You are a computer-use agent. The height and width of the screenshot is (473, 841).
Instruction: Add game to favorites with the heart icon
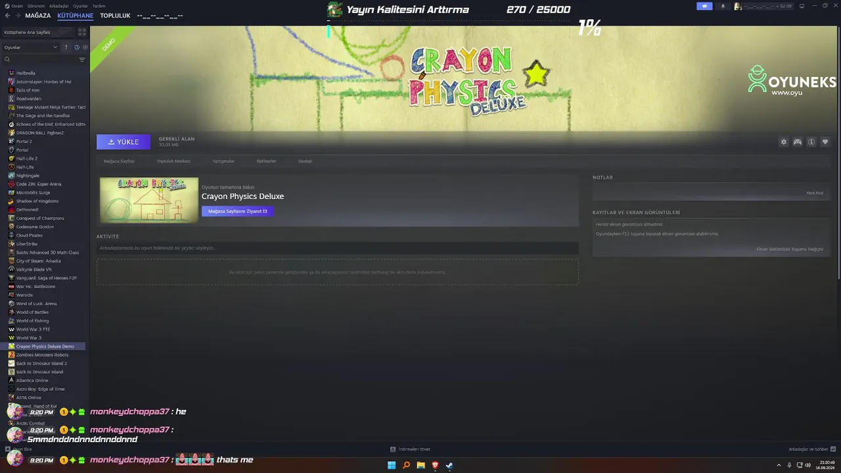(825, 142)
